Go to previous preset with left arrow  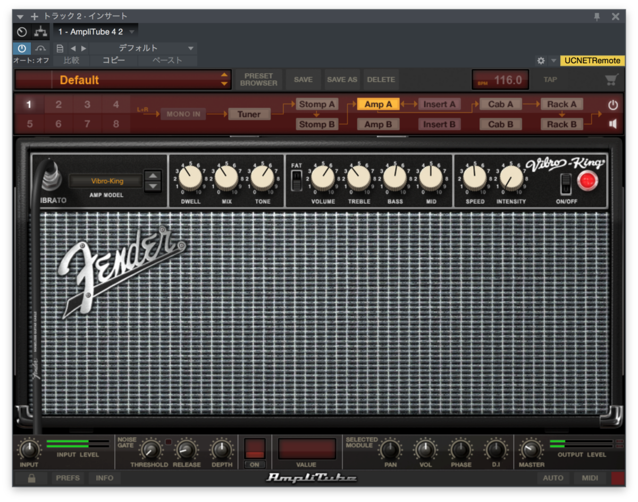click(x=73, y=48)
